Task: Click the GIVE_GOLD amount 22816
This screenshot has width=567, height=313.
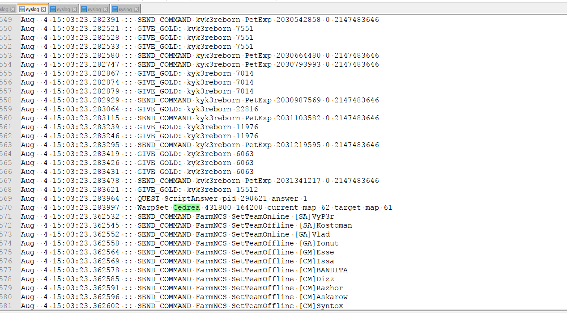Action: point(247,109)
